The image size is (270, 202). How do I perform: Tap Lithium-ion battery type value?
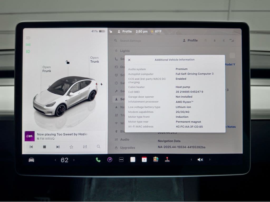pos(183,107)
